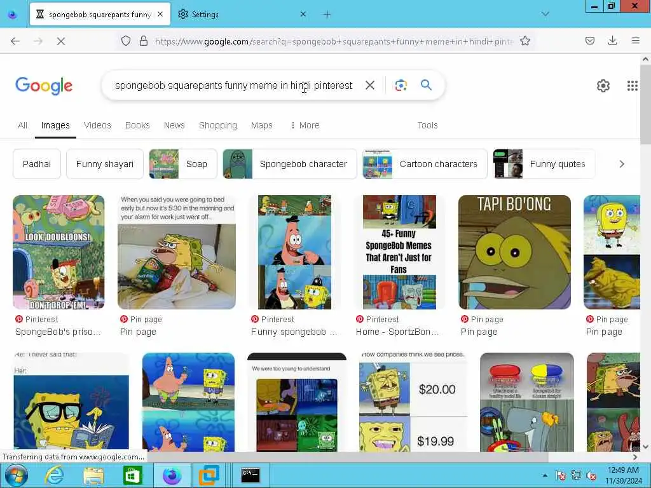Open the Patrick leather jacket meme thumbnail
This screenshot has height=488, width=651.
click(295, 252)
